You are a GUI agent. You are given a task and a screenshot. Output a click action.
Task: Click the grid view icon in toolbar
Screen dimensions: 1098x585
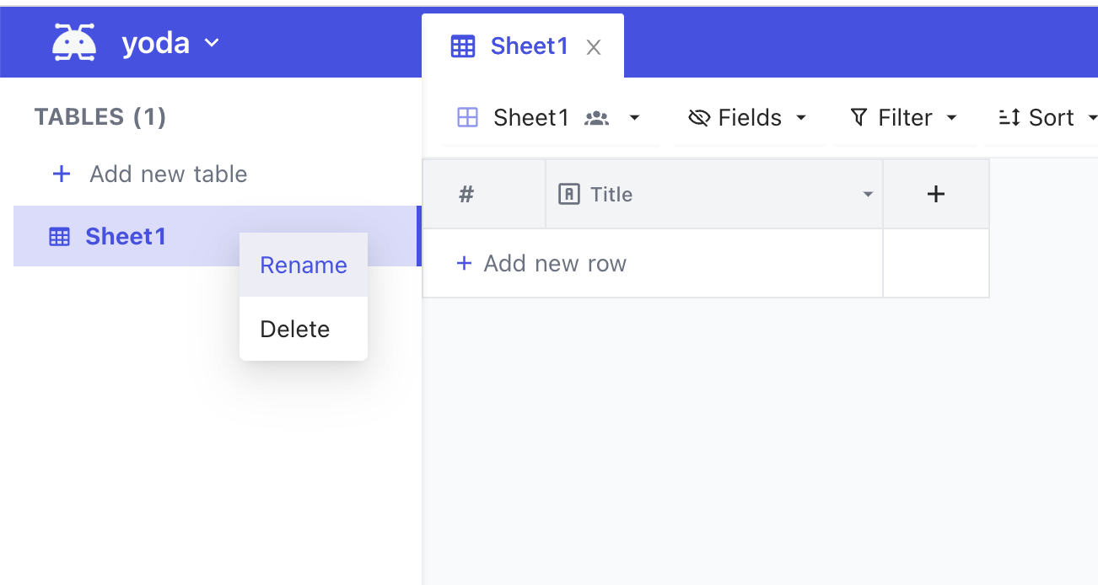click(x=467, y=118)
